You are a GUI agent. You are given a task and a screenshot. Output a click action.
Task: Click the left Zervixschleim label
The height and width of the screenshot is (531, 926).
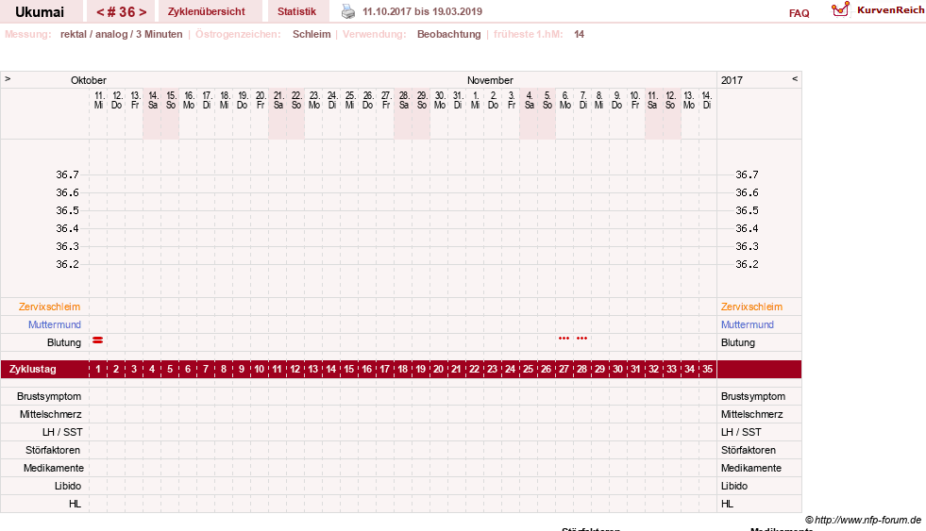point(49,307)
